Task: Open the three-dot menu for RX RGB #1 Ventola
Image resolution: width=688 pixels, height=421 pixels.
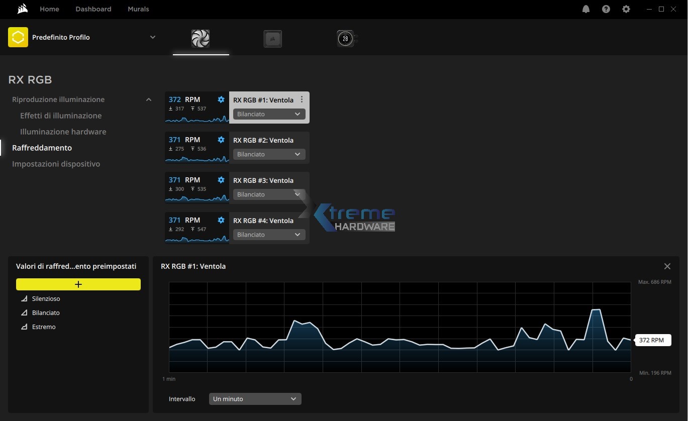Action: (302, 99)
